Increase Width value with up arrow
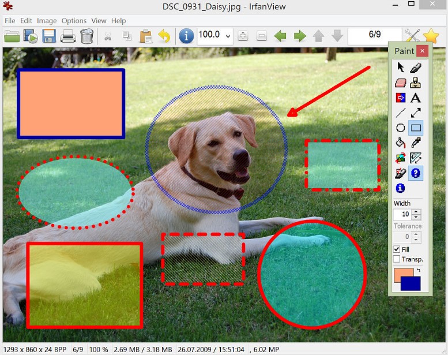Viewport: 448px width, 355px height. point(417,211)
